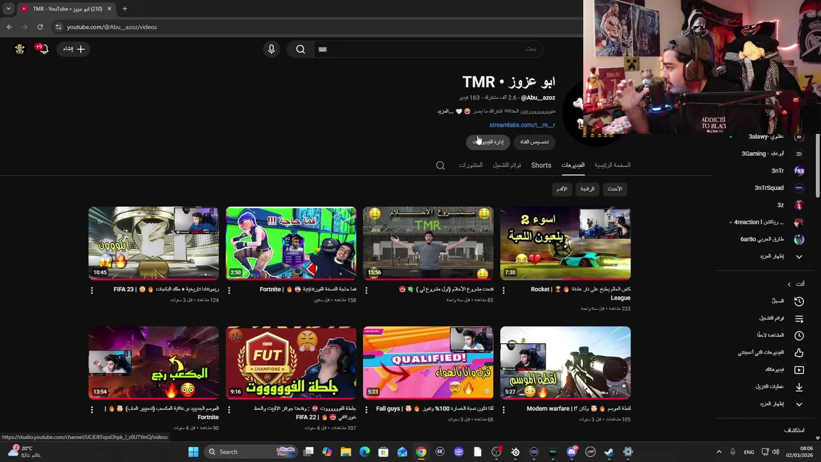Open options menu for Modern warfare video
Viewport: 821px width, 462px height.
click(504, 409)
